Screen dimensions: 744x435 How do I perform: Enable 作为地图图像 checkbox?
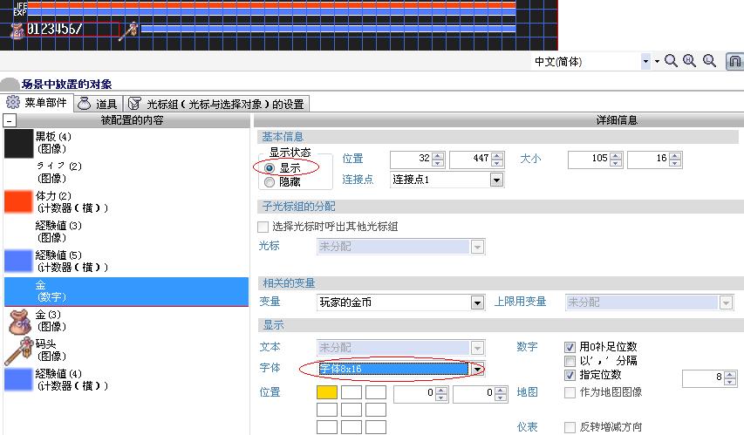[570, 392]
